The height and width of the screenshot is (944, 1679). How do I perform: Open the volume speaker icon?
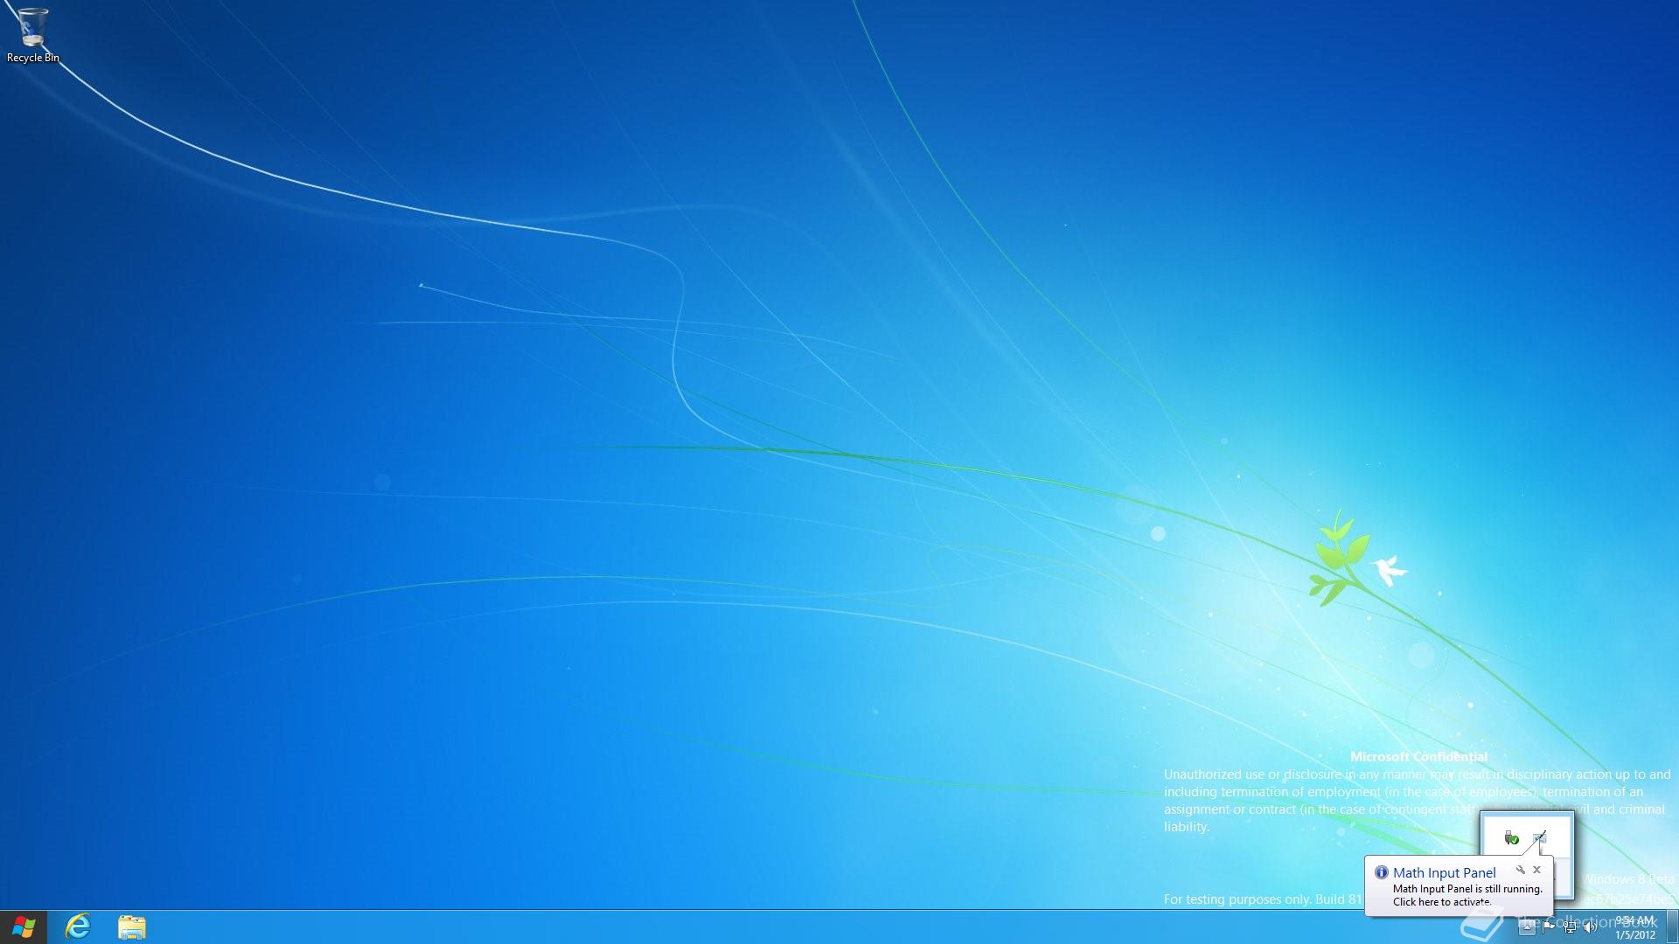point(1591,927)
